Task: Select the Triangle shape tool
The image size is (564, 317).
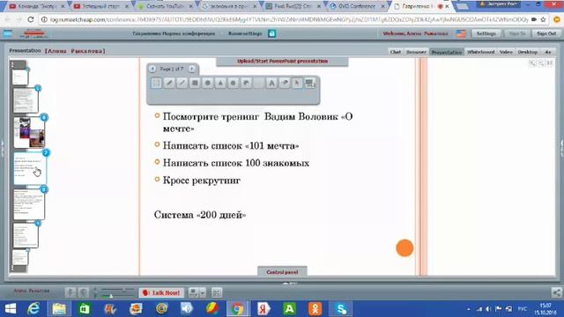Action: [x=220, y=83]
